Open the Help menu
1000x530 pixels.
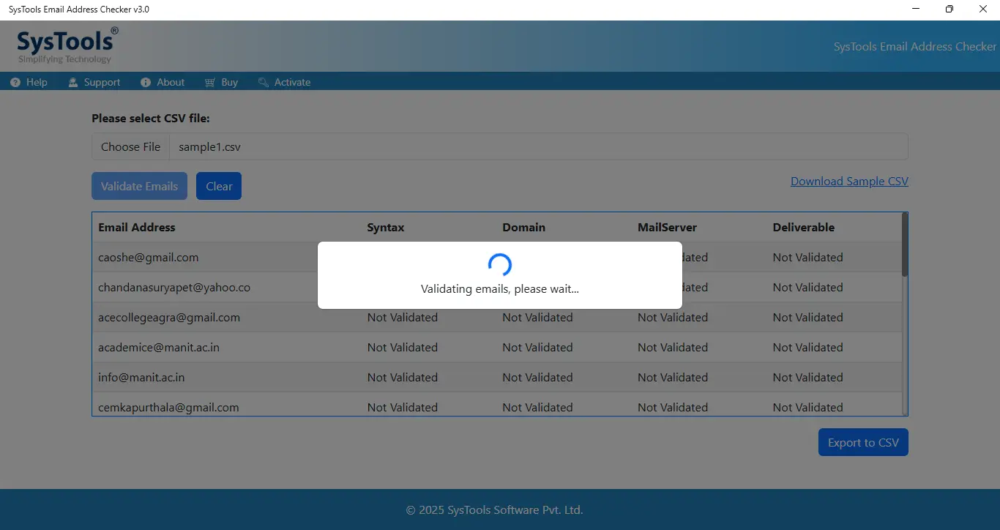(x=29, y=83)
